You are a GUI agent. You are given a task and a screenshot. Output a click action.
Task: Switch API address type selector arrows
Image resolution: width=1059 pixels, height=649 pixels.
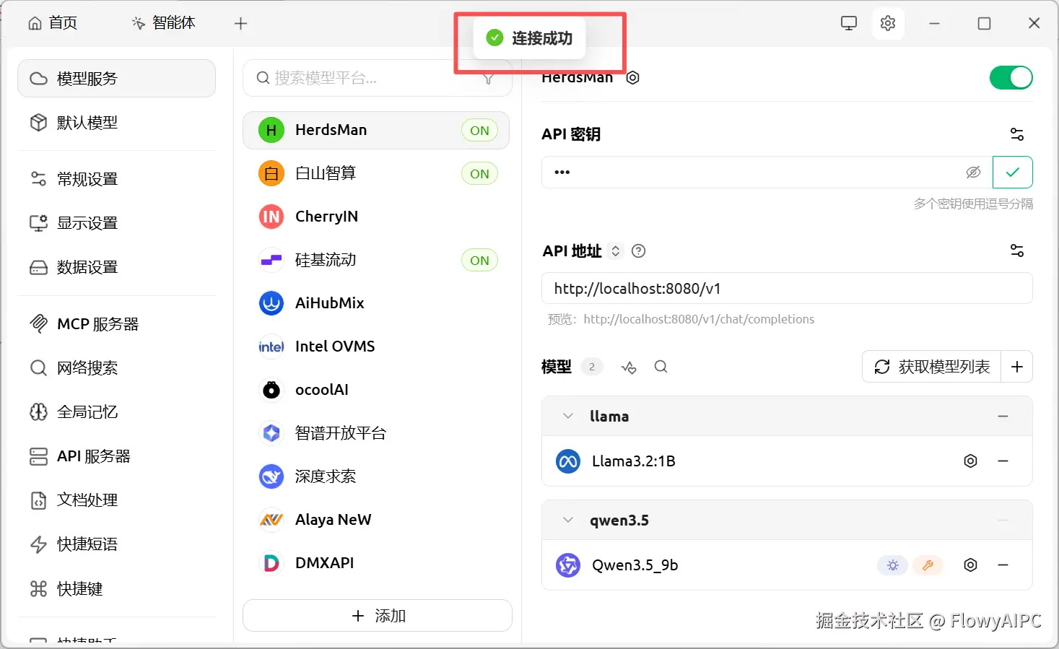615,251
